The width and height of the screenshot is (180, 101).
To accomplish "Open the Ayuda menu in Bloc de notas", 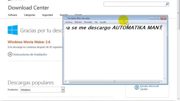I will click(103, 22).
